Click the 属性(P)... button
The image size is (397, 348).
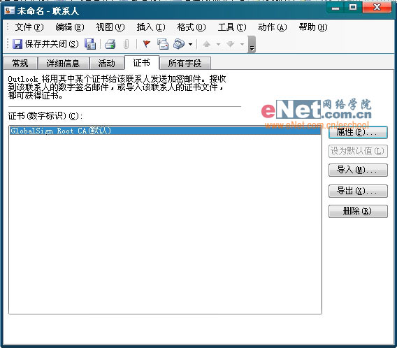click(358, 132)
